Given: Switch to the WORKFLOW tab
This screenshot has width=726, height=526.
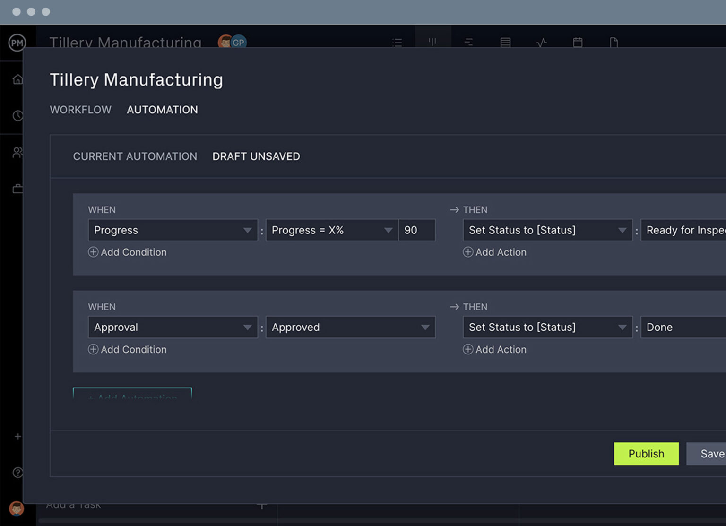Looking at the screenshot, I should (80, 110).
